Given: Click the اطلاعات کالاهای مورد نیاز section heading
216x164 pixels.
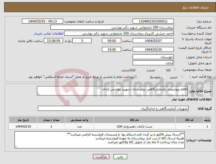Looking at the screenshot, I should [192, 99].
